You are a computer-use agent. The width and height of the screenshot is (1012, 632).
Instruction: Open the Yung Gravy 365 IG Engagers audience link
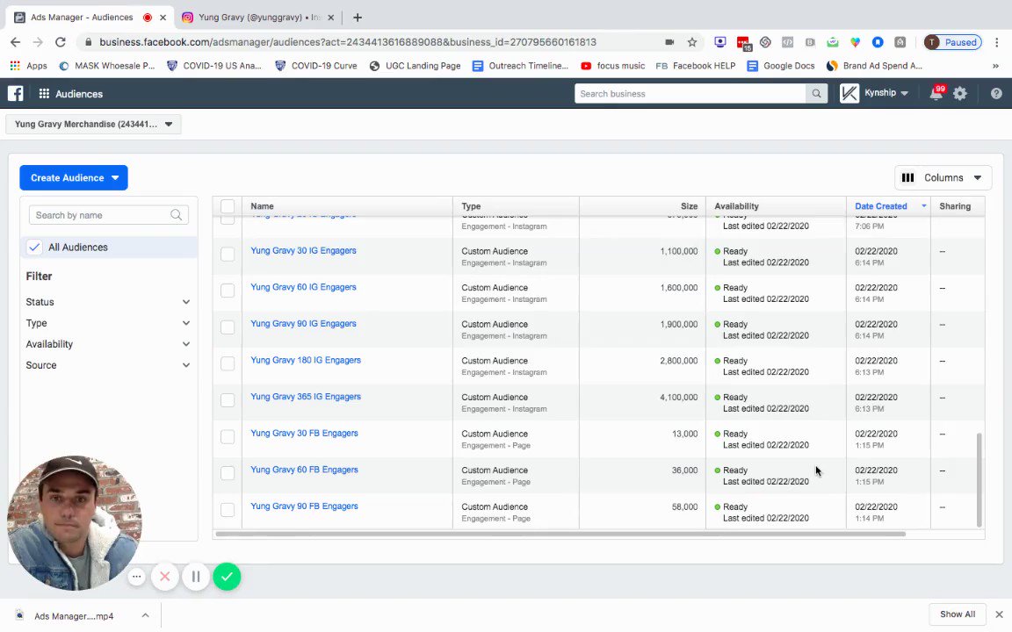(x=306, y=397)
